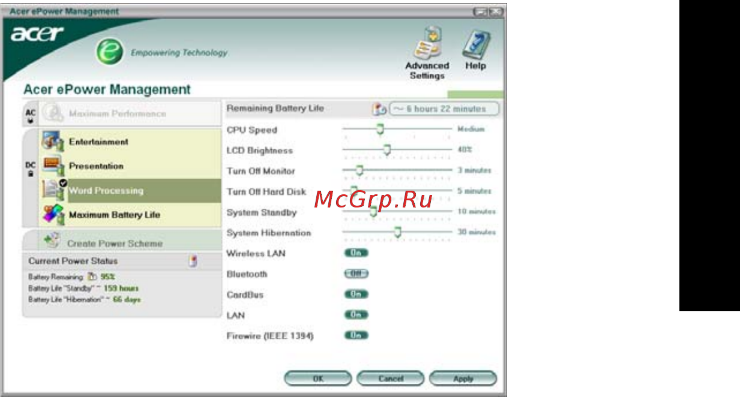Click the CPU Speed Medium value
The image size is (740, 397).
[x=471, y=129]
